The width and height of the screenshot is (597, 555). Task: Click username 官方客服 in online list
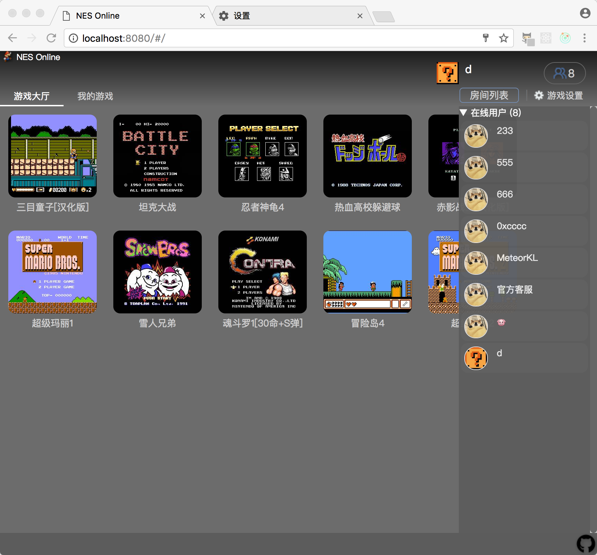click(514, 289)
